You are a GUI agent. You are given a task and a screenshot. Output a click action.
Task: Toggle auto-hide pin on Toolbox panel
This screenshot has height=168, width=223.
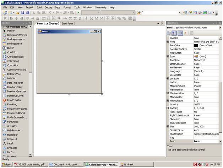point(26,23)
